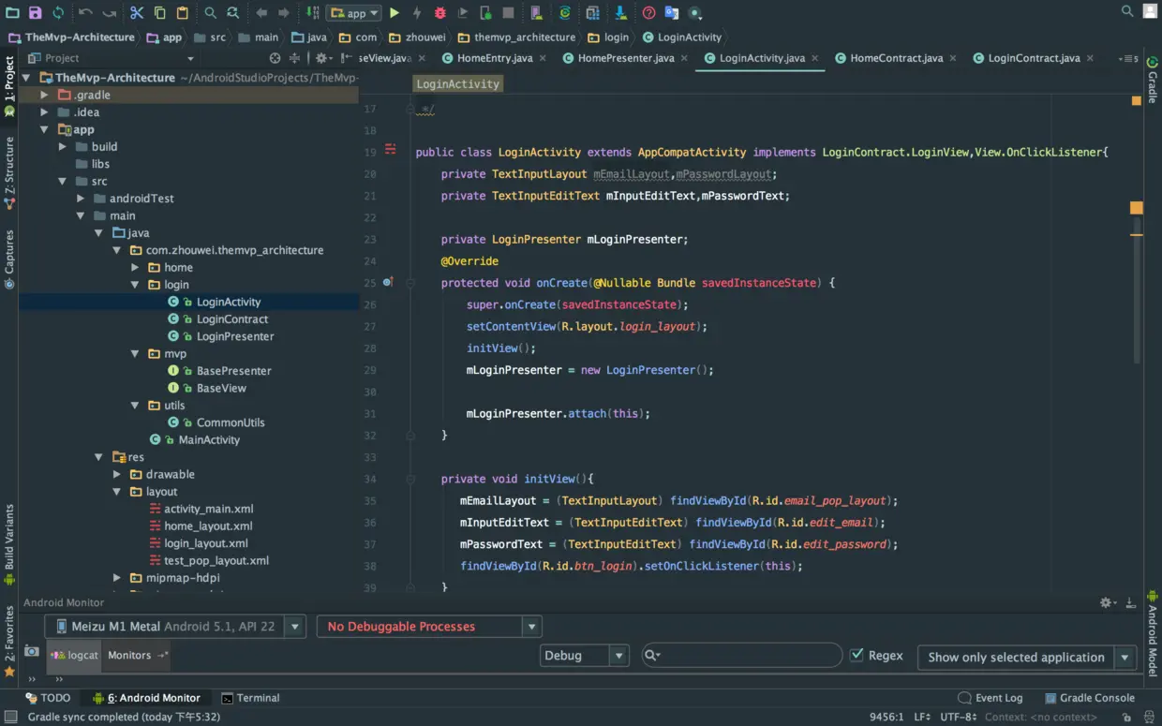Image resolution: width=1162 pixels, height=726 pixels.
Task: Click the screen capture camera icon
Action: [x=32, y=651]
